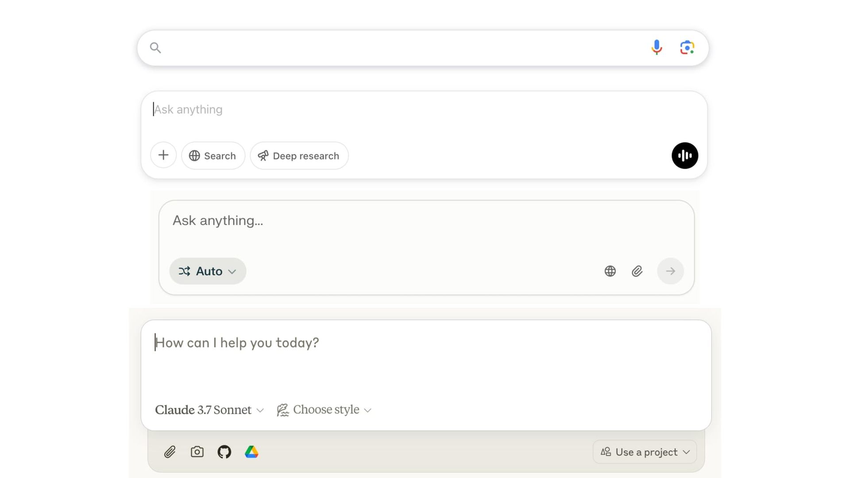Image resolution: width=850 pixels, height=478 pixels.
Task: Toggle the Search option in ChatGPT box
Action: pos(213,156)
